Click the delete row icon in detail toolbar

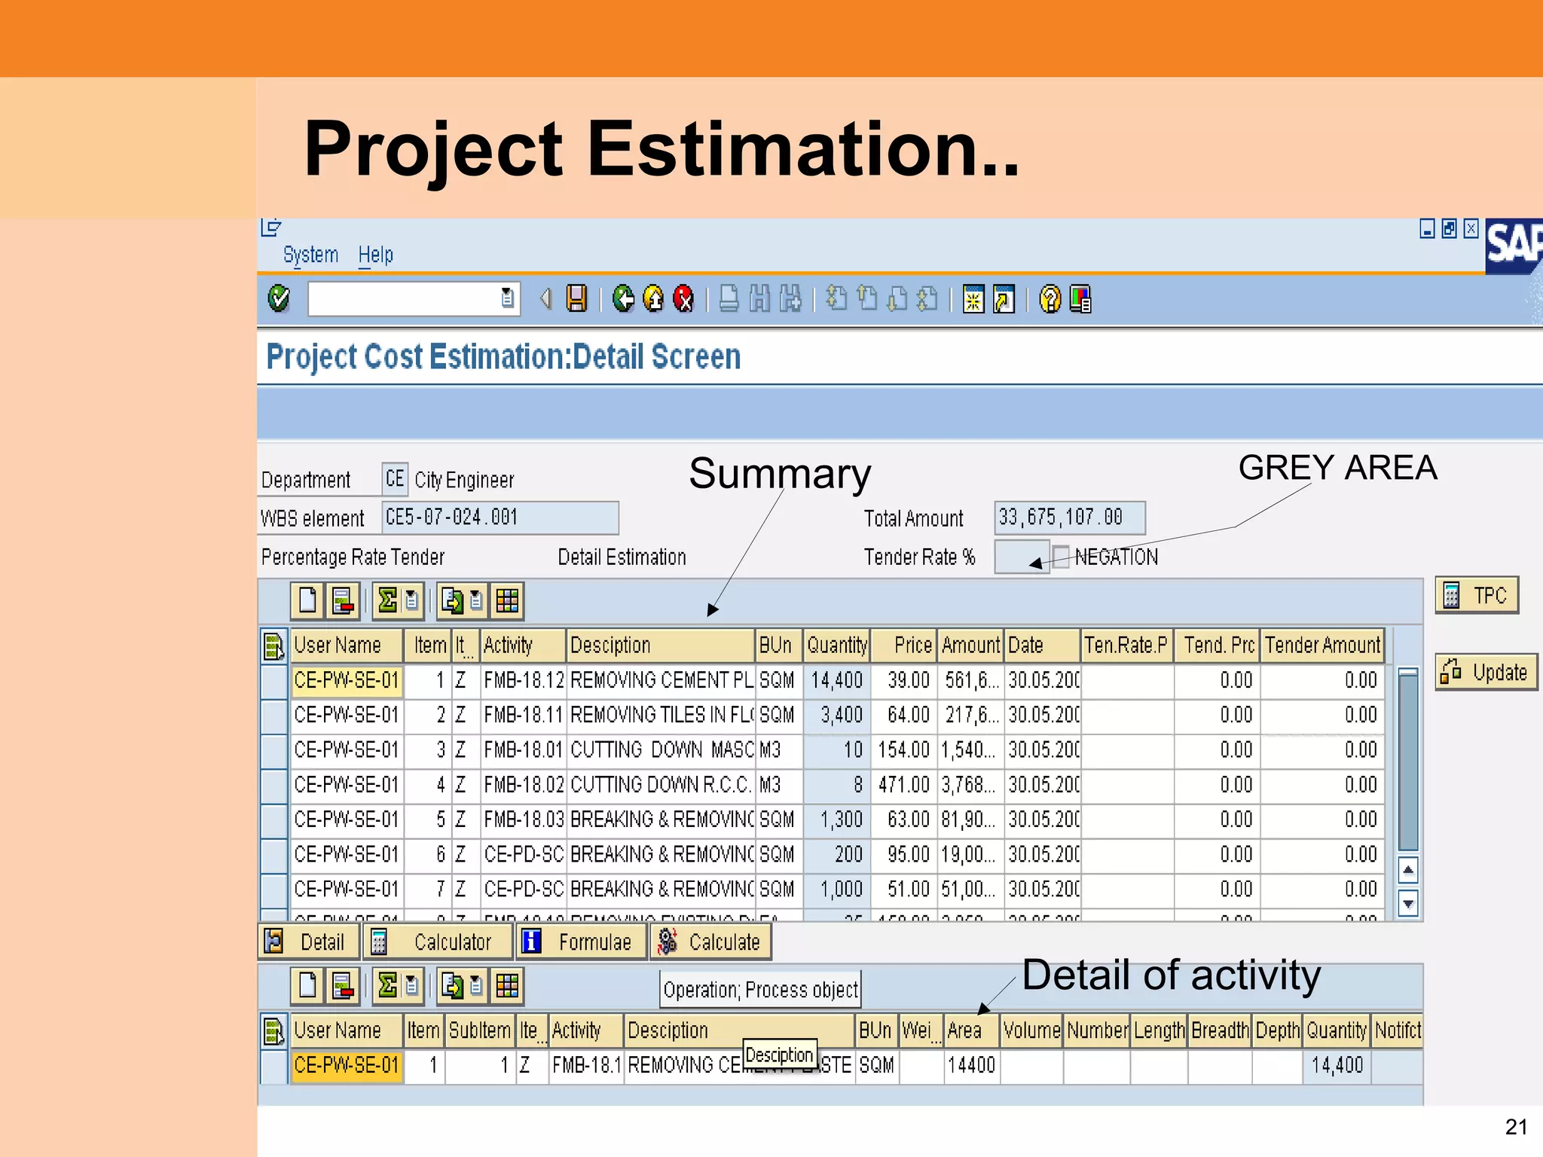343,985
